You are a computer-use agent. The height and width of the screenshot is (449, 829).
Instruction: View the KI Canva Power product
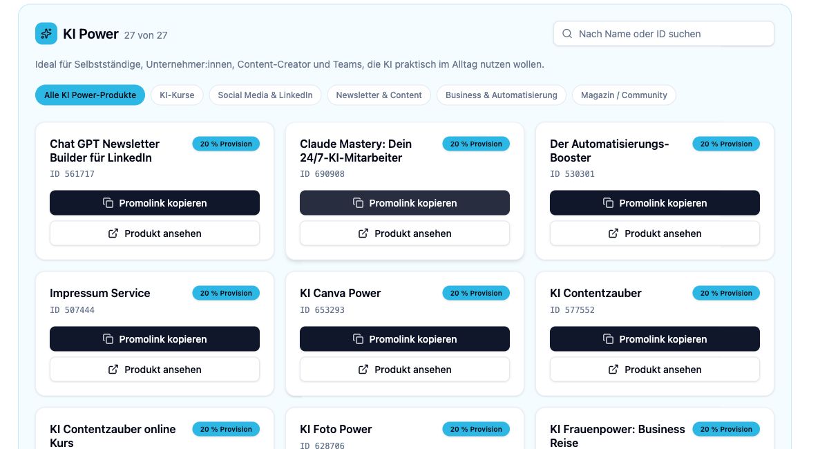[x=405, y=370]
